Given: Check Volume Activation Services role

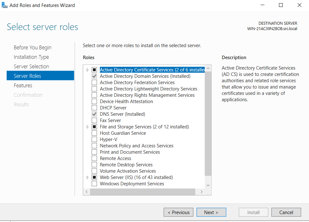Looking at the screenshot, I should [94, 171].
